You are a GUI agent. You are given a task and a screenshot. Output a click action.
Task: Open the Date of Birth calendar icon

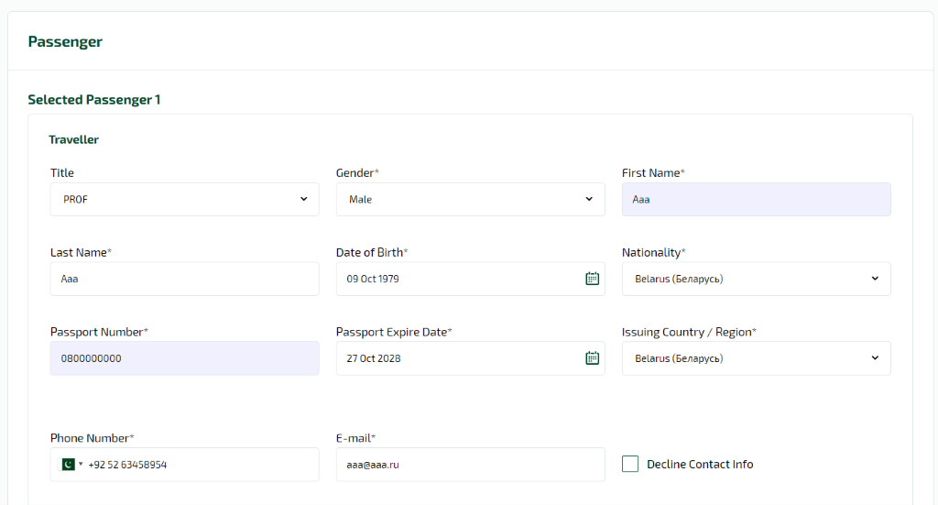point(593,279)
